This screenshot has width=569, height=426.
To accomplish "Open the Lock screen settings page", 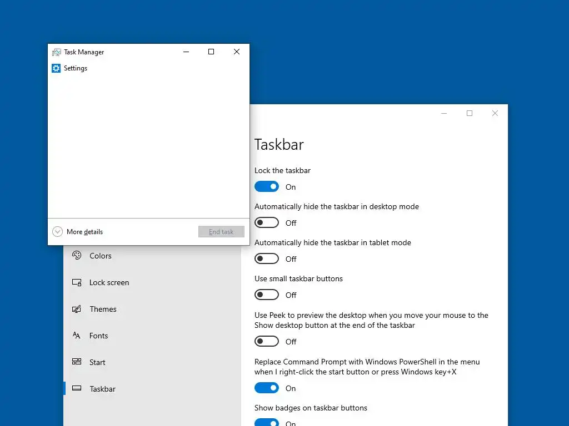I will (x=109, y=282).
